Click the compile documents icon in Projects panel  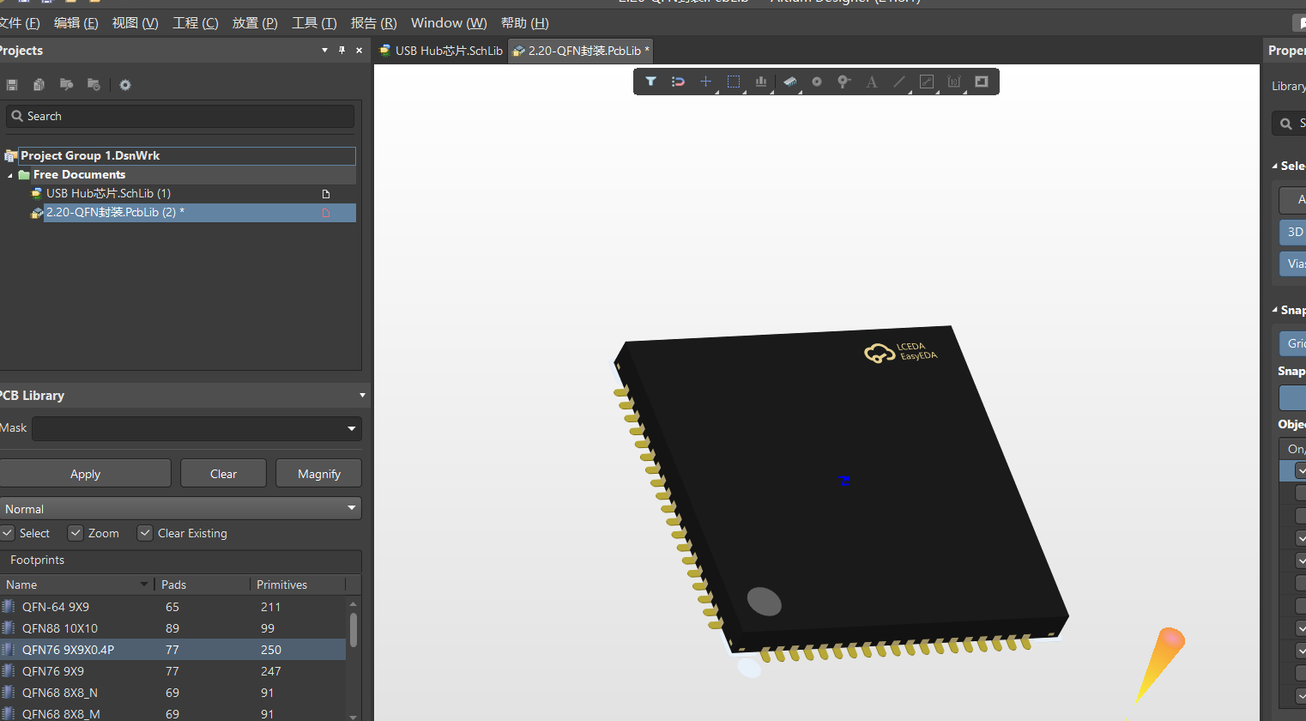tap(39, 85)
